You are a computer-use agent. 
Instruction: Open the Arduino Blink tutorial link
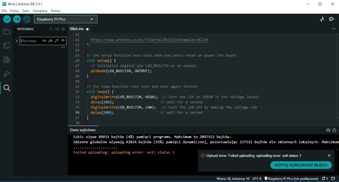150,40
